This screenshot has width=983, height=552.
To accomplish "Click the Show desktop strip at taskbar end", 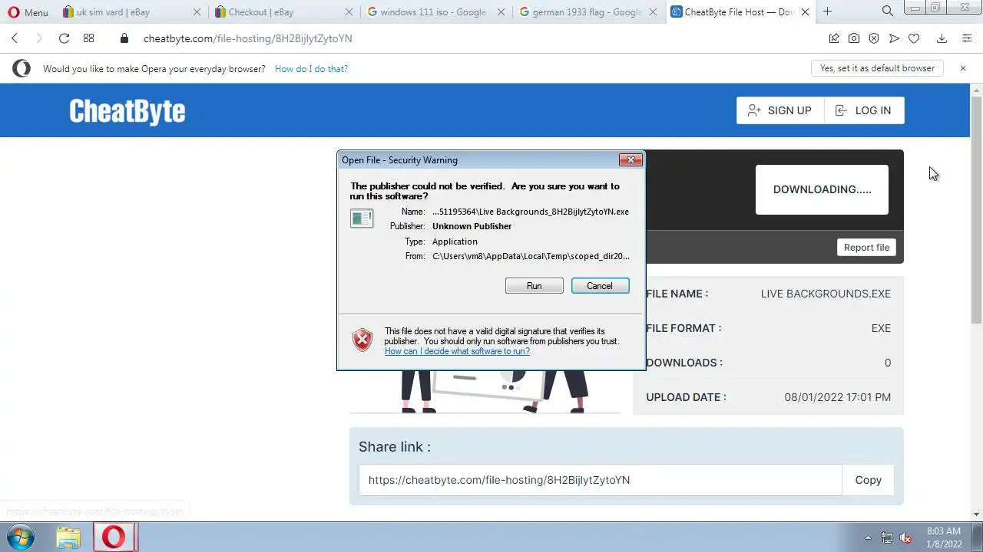I will pos(978,537).
